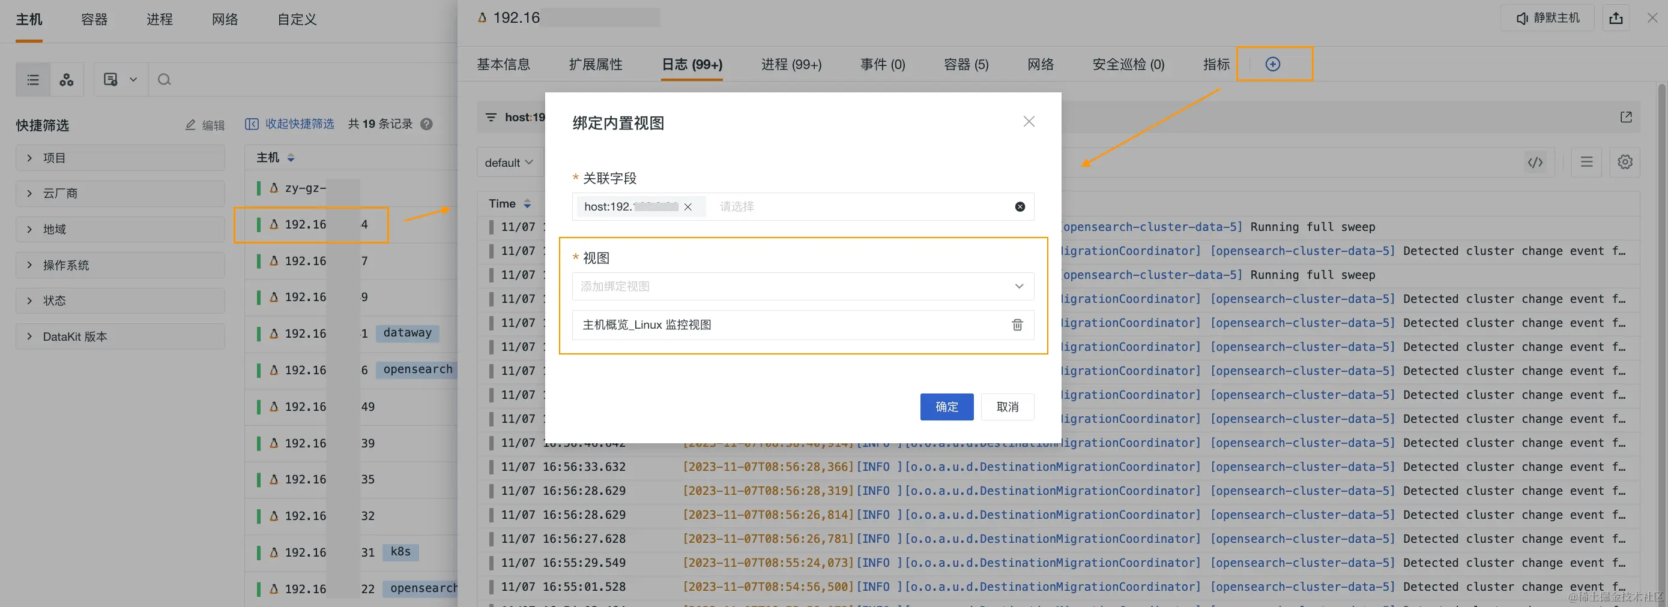Image resolution: width=1668 pixels, height=607 pixels.
Task: Close the 绑定内置视图 dialog
Action: [1029, 122]
